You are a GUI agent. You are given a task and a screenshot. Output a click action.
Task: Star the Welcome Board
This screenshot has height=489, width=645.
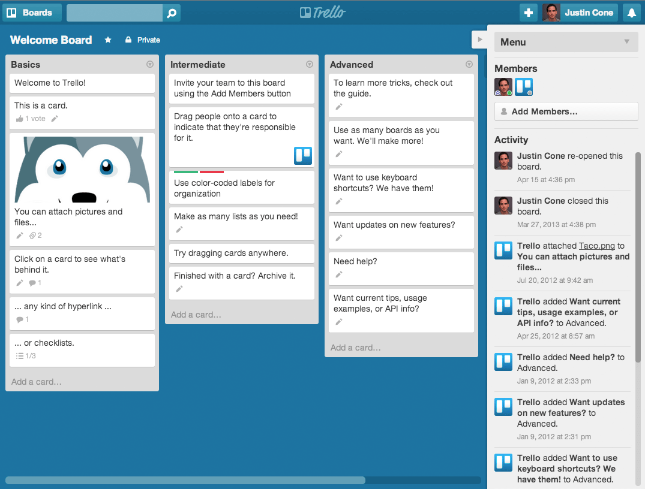pos(107,40)
